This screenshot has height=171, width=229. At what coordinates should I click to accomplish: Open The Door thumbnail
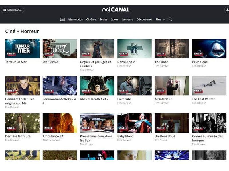(x=172, y=48)
